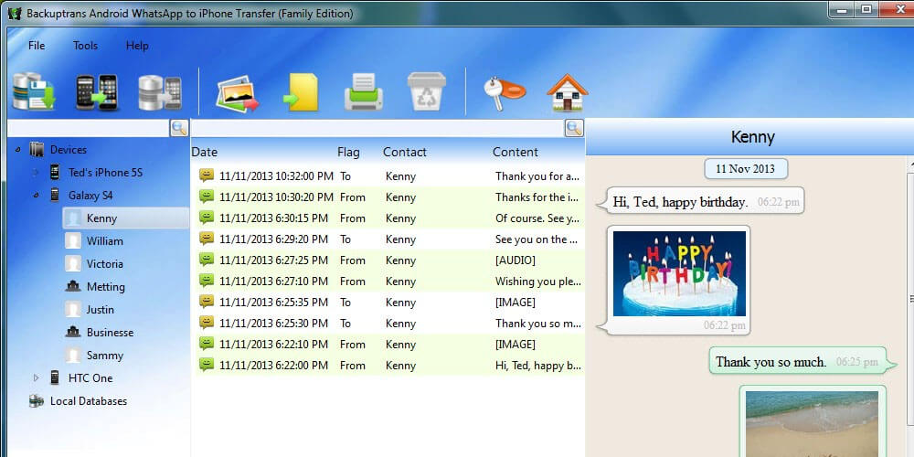914x457 pixels.
Task: Click the recycle bin delete icon
Action: (x=427, y=91)
